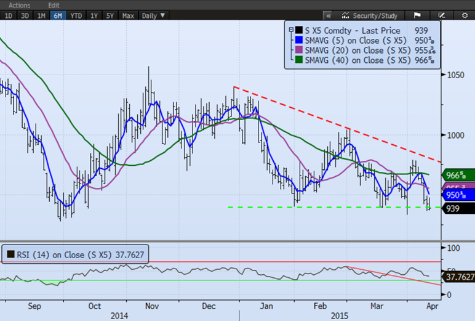The image size is (475, 321).
Task: Click blue SMAVG (5) color swatch
Action: pyautogui.click(x=298, y=41)
